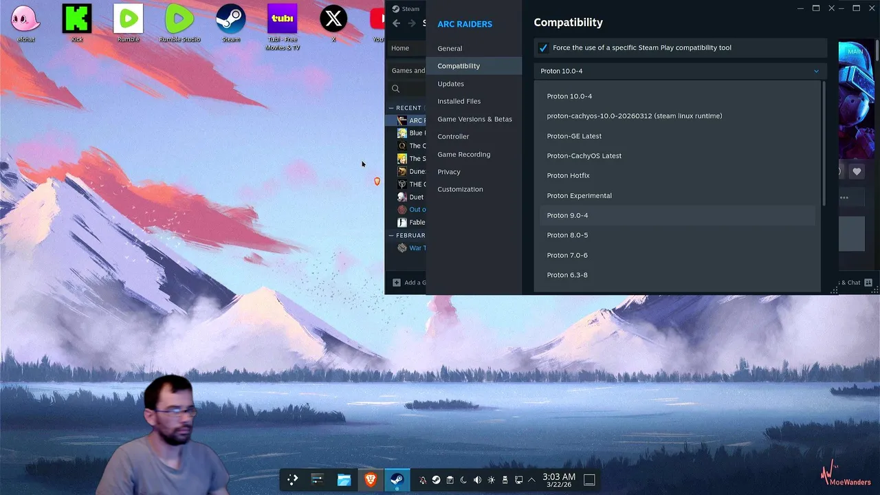Click the Steam library search magnifier
The height and width of the screenshot is (495, 880).
tap(395, 89)
